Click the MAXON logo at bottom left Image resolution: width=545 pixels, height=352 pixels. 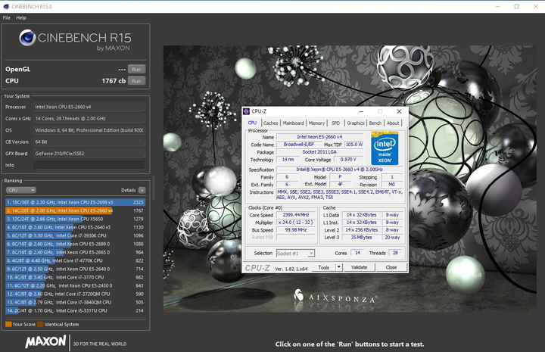(45, 342)
